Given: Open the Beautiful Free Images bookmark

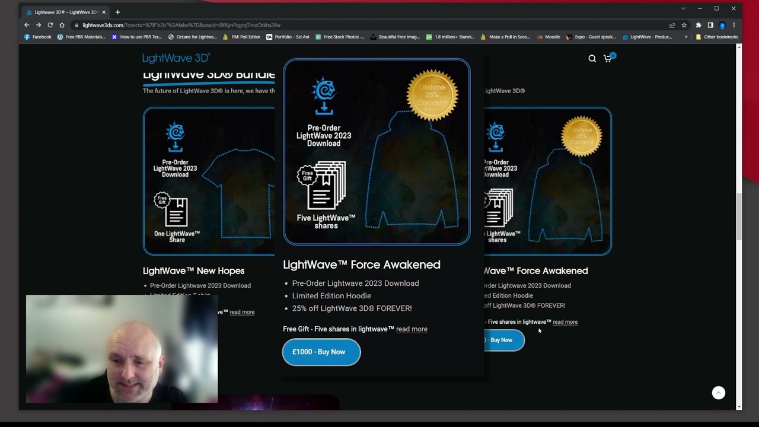Looking at the screenshot, I should click(395, 37).
